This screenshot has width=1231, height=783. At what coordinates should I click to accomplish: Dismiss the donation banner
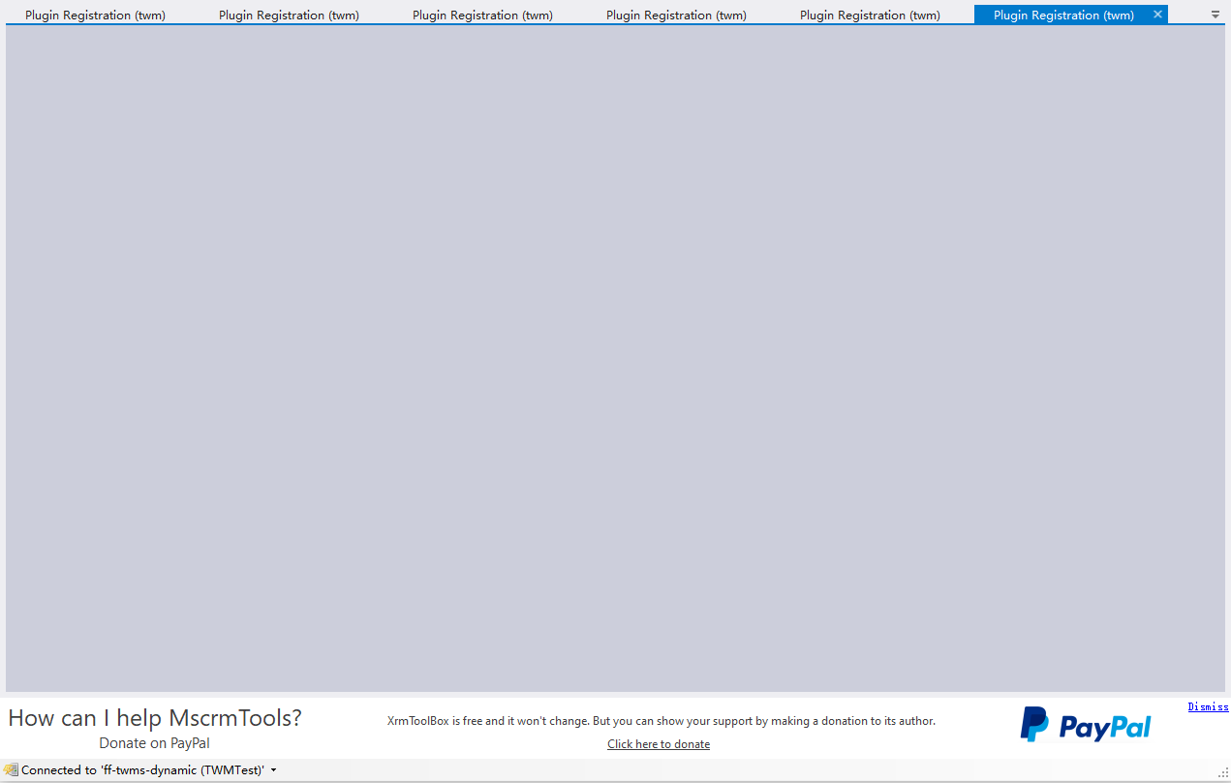[x=1208, y=707]
